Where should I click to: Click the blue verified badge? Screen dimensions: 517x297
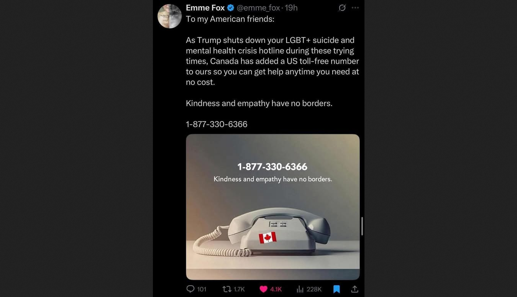pyautogui.click(x=231, y=8)
